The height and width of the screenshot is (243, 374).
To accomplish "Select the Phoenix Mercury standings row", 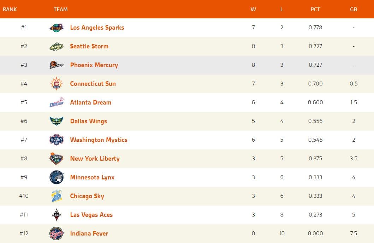I will [187, 65].
